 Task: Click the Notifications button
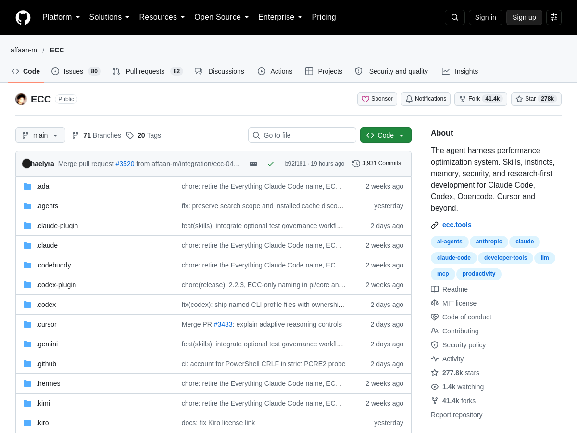coord(426,99)
